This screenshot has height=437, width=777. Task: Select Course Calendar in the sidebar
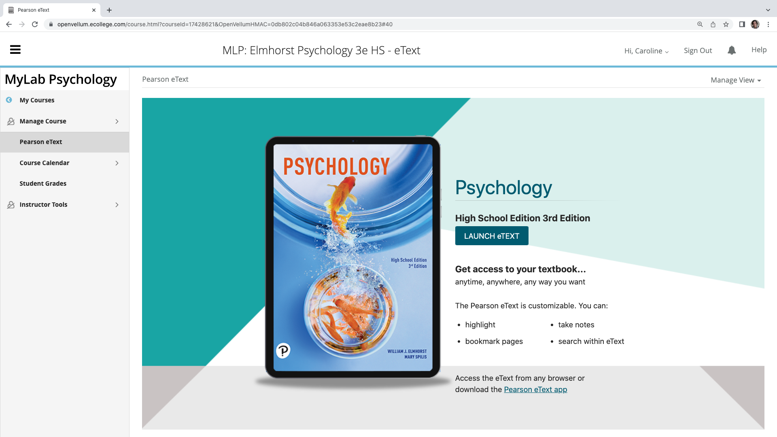[x=45, y=163]
